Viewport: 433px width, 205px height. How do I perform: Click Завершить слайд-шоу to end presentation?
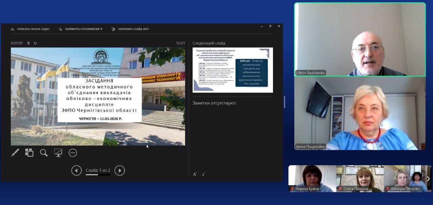pos(133,29)
